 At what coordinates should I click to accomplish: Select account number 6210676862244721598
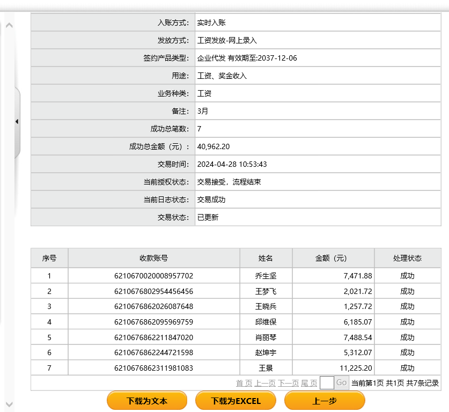(x=154, y=353)
